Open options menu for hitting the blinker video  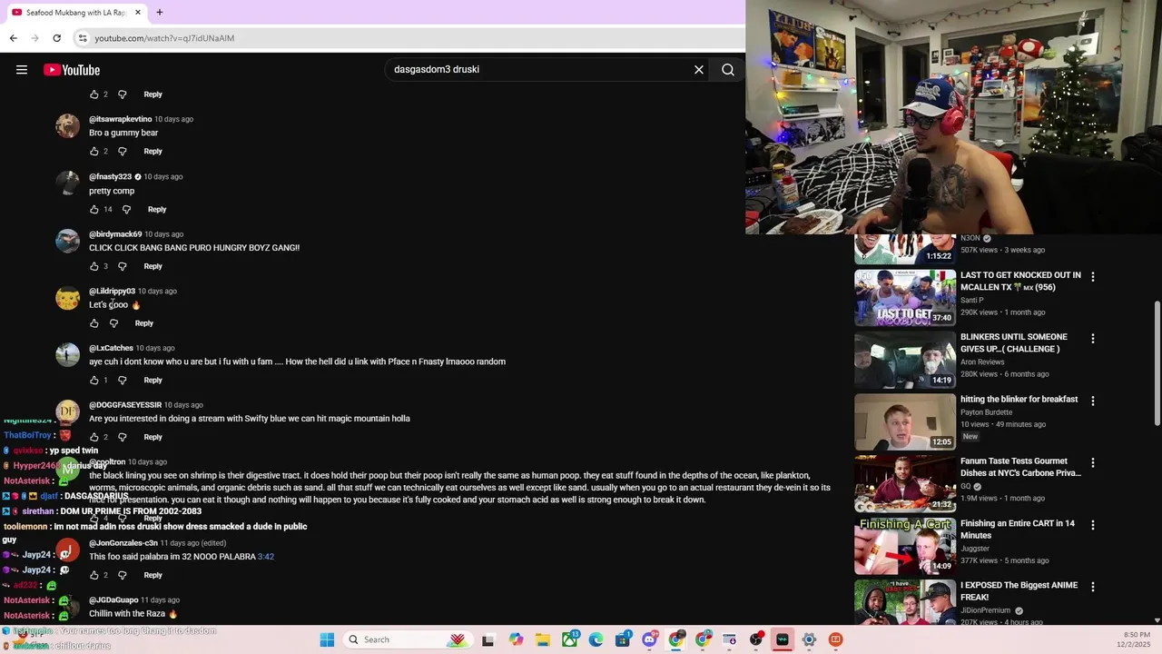[x=1092, y=401]
